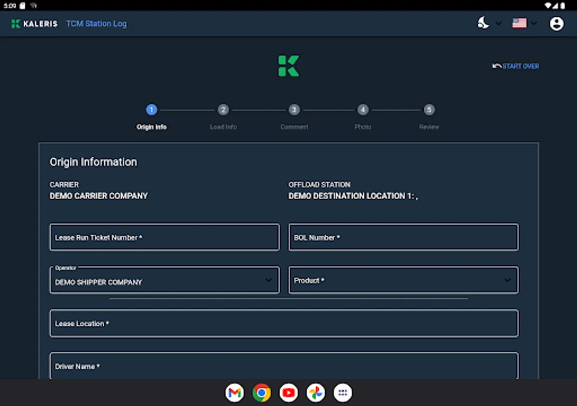Open the US flag language selector

point(520,23)
